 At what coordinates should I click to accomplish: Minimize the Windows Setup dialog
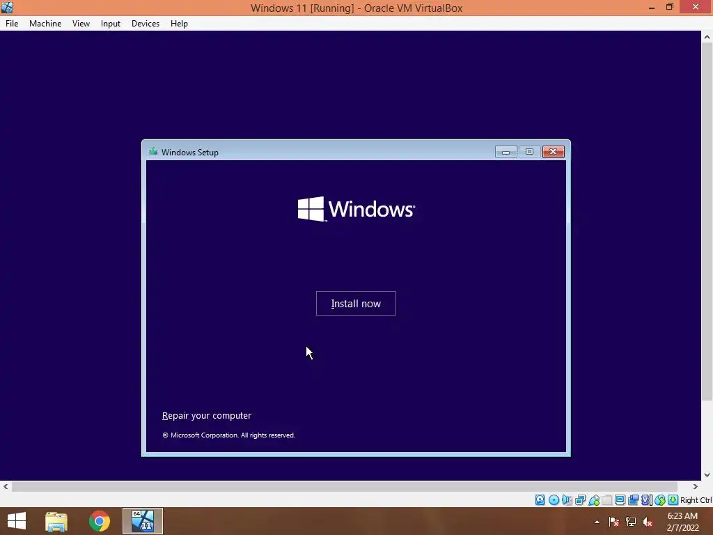coord(506,152)
